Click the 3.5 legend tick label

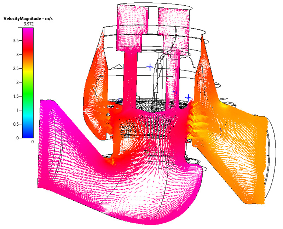pyautogui.click(x=16, y=41)
